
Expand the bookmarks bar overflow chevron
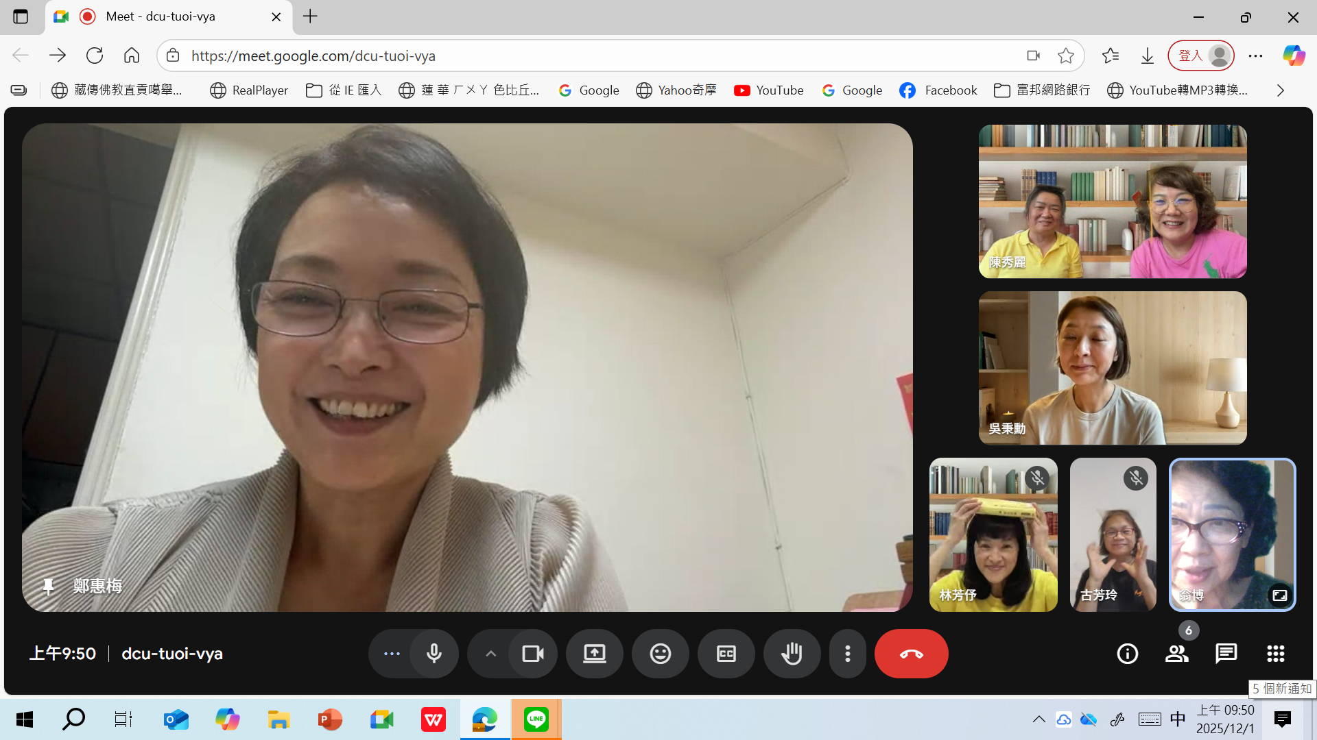[x=1280, y=90]
